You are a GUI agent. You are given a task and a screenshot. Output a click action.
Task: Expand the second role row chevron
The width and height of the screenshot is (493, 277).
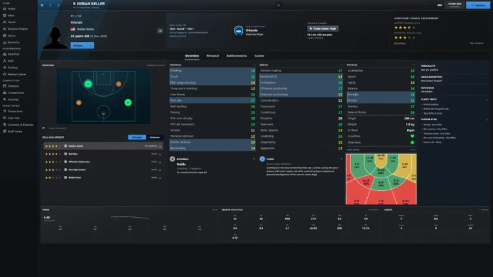160,154
